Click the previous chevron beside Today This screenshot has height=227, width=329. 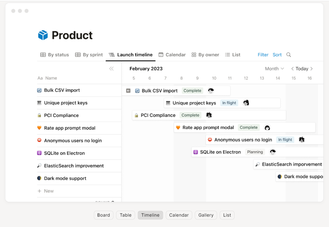(292, 68)
